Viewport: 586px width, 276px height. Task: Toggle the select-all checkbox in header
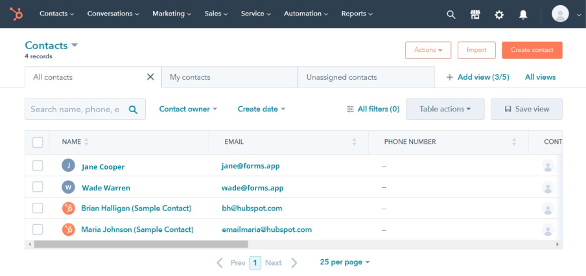38,142
